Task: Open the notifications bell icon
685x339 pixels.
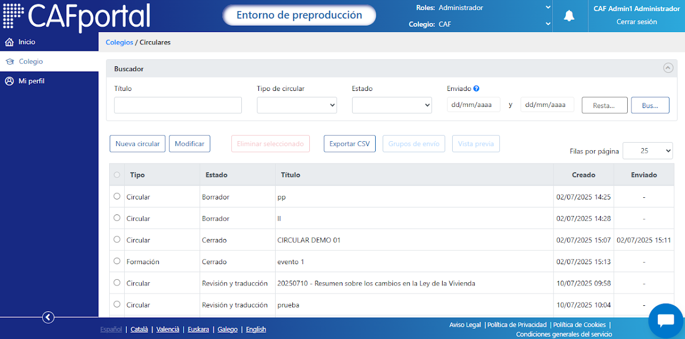Action: point(569,16)
